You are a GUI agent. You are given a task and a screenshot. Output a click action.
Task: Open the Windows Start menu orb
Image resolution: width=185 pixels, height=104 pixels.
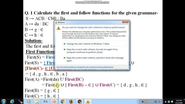[x=3, y=101]
